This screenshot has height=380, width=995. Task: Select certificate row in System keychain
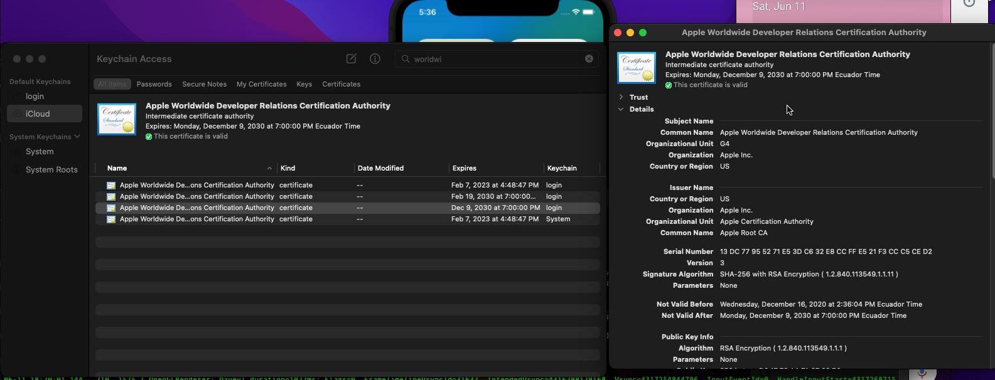(347, 219)
